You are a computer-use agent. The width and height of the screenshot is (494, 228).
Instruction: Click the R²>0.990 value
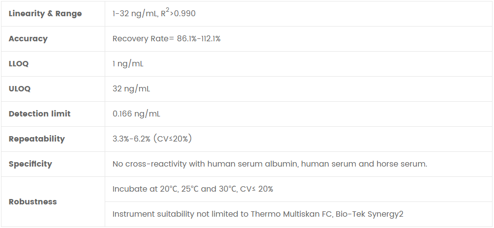[x=177, y=13]
